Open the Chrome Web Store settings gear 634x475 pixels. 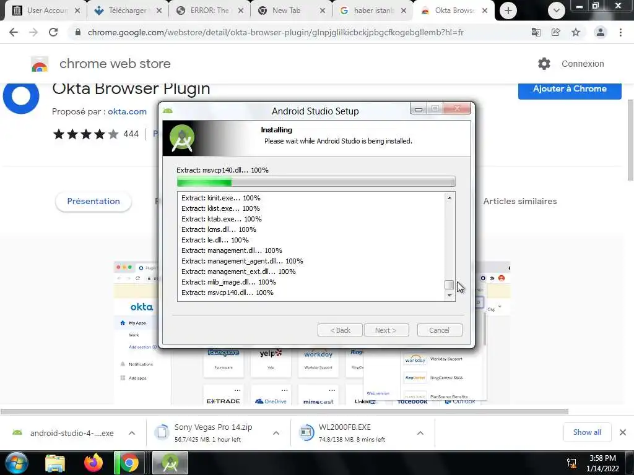[x=544, y=64]
